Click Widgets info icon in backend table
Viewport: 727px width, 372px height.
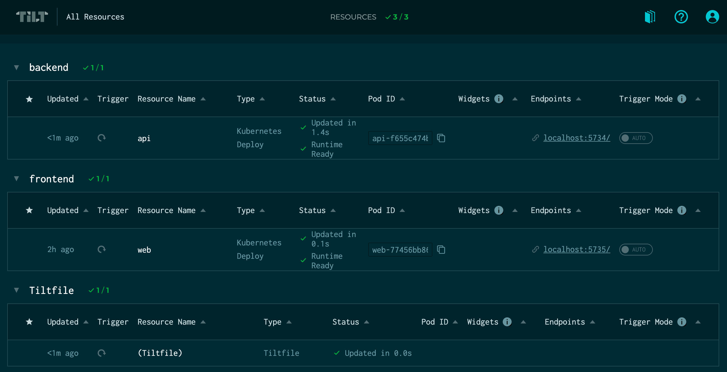[x=499, y=99]
